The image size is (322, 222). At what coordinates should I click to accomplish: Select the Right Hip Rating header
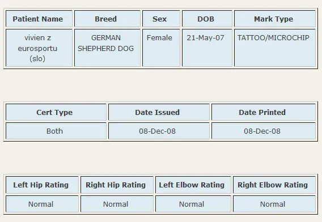(x=117, y=185)
